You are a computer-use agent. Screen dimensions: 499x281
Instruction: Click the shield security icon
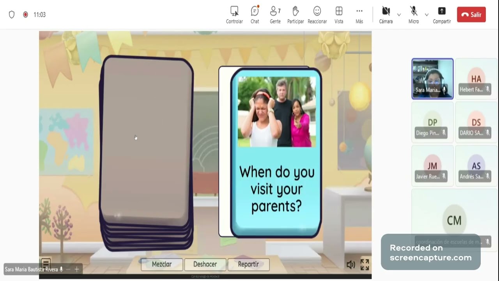pos(12,14)
